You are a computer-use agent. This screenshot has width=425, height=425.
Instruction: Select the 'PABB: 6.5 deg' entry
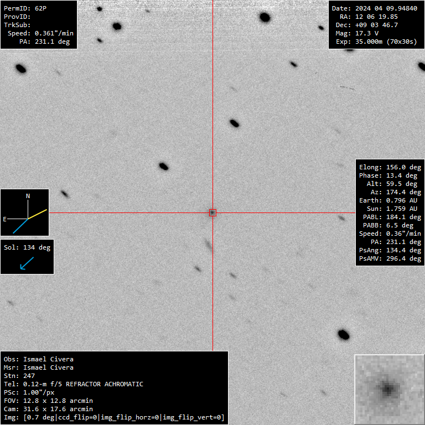[388, 225]
